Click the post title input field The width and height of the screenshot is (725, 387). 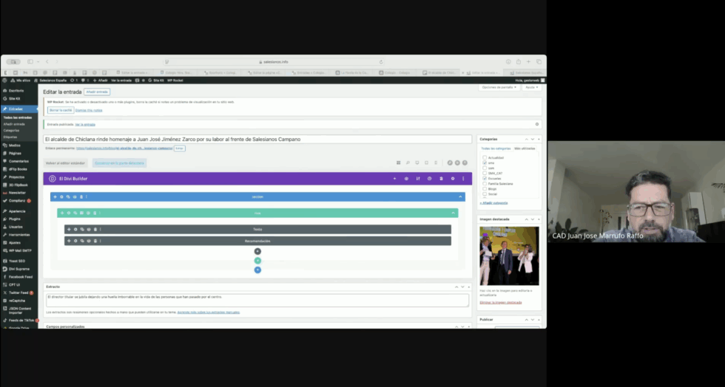pos(257,139)
